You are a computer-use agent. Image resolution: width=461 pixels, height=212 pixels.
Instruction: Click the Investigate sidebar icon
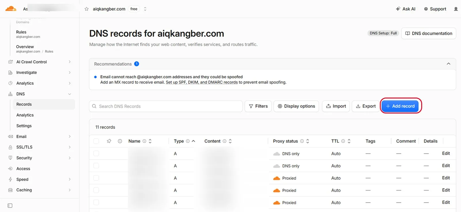10,73
